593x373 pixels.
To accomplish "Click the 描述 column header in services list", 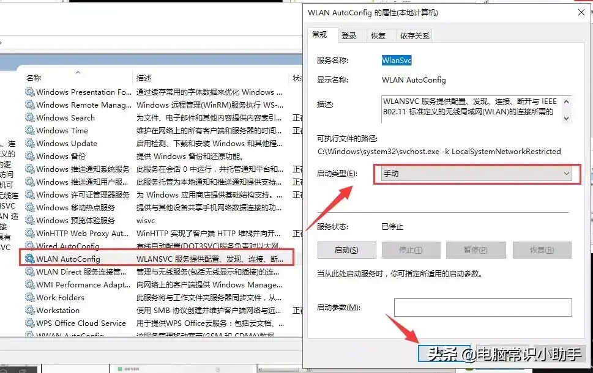I will (144, 78).
